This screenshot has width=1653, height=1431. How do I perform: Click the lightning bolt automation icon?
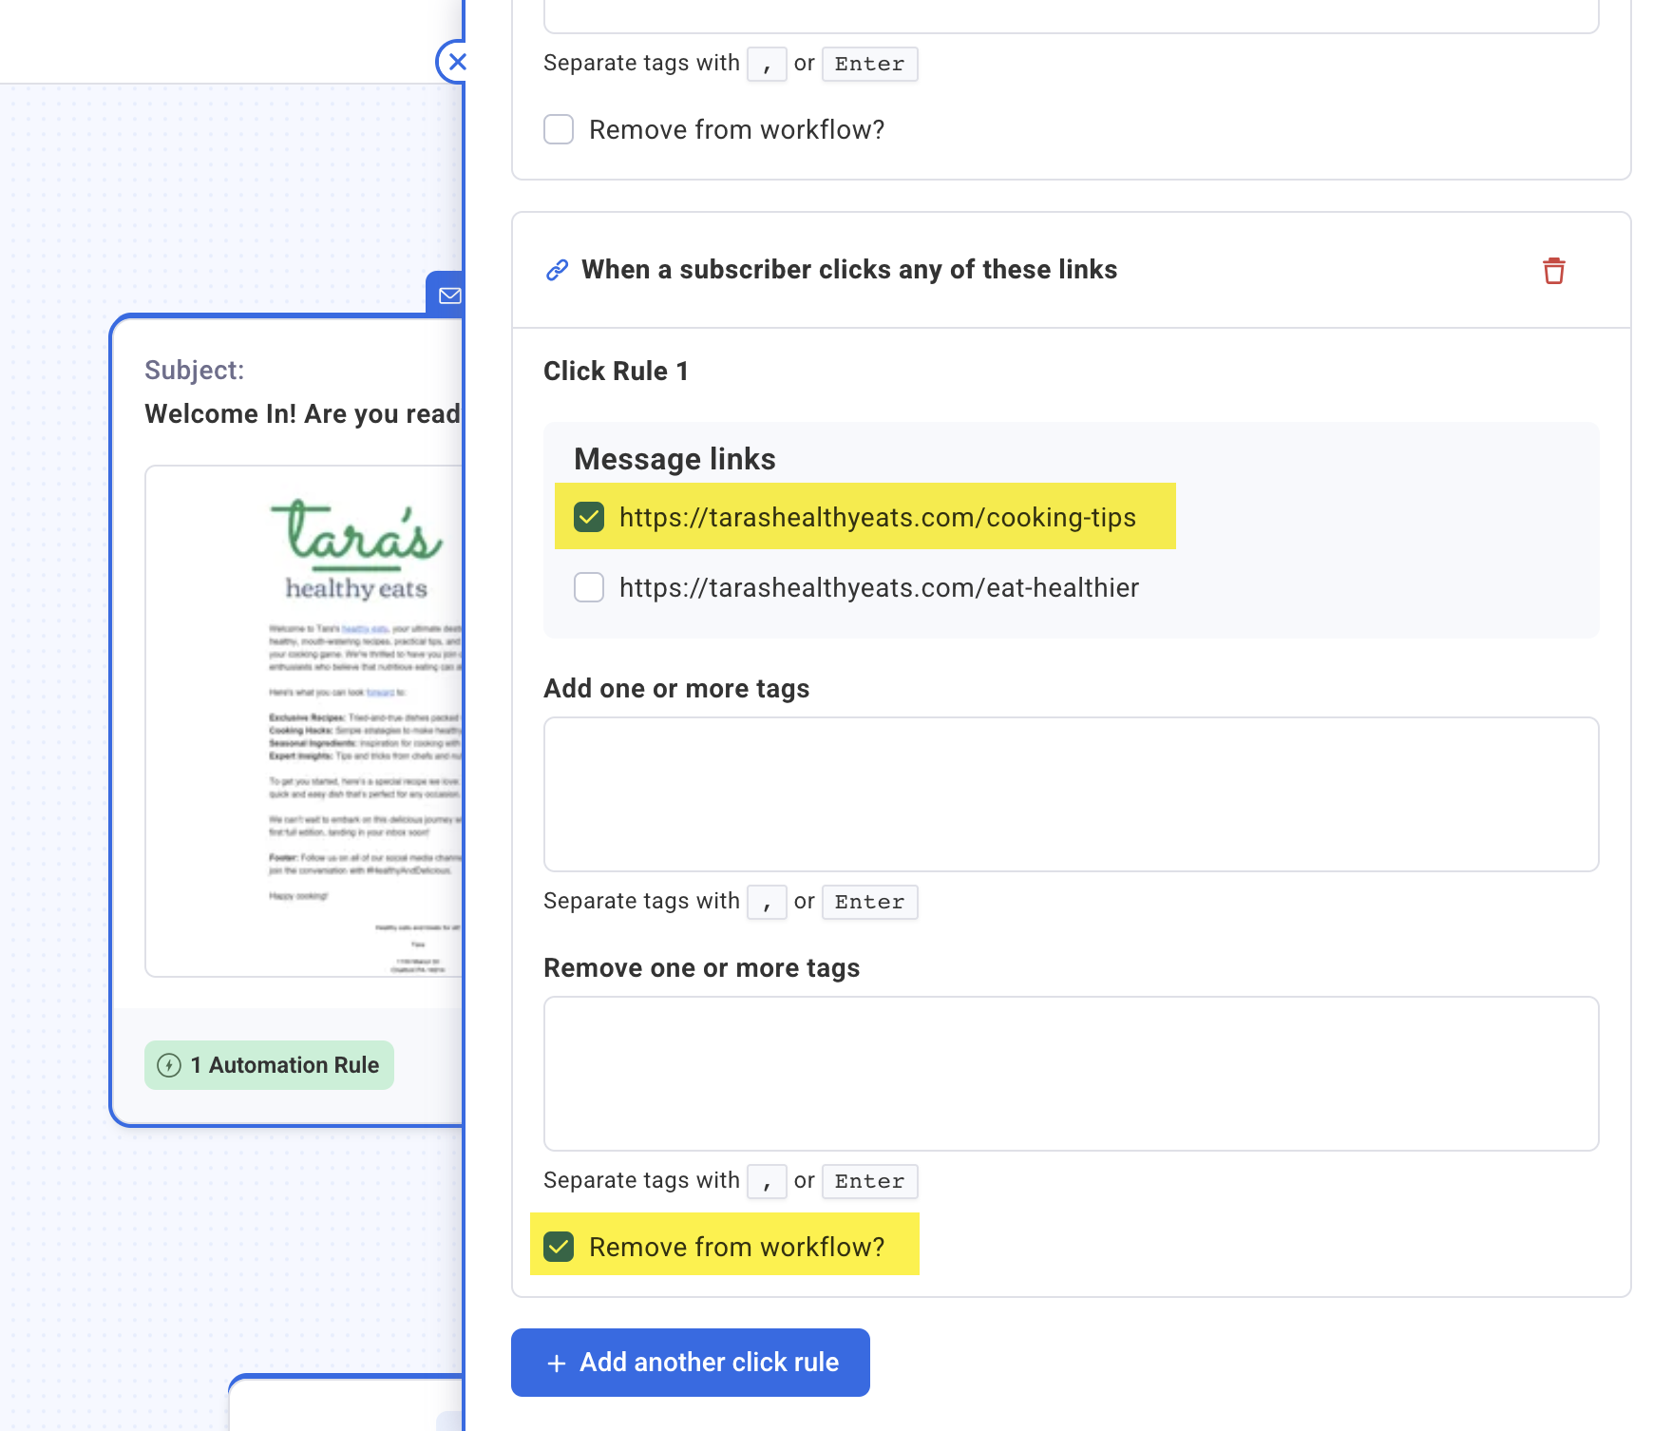(169, 1065)
